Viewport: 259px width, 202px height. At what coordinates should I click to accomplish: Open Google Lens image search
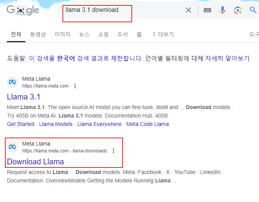238,10
